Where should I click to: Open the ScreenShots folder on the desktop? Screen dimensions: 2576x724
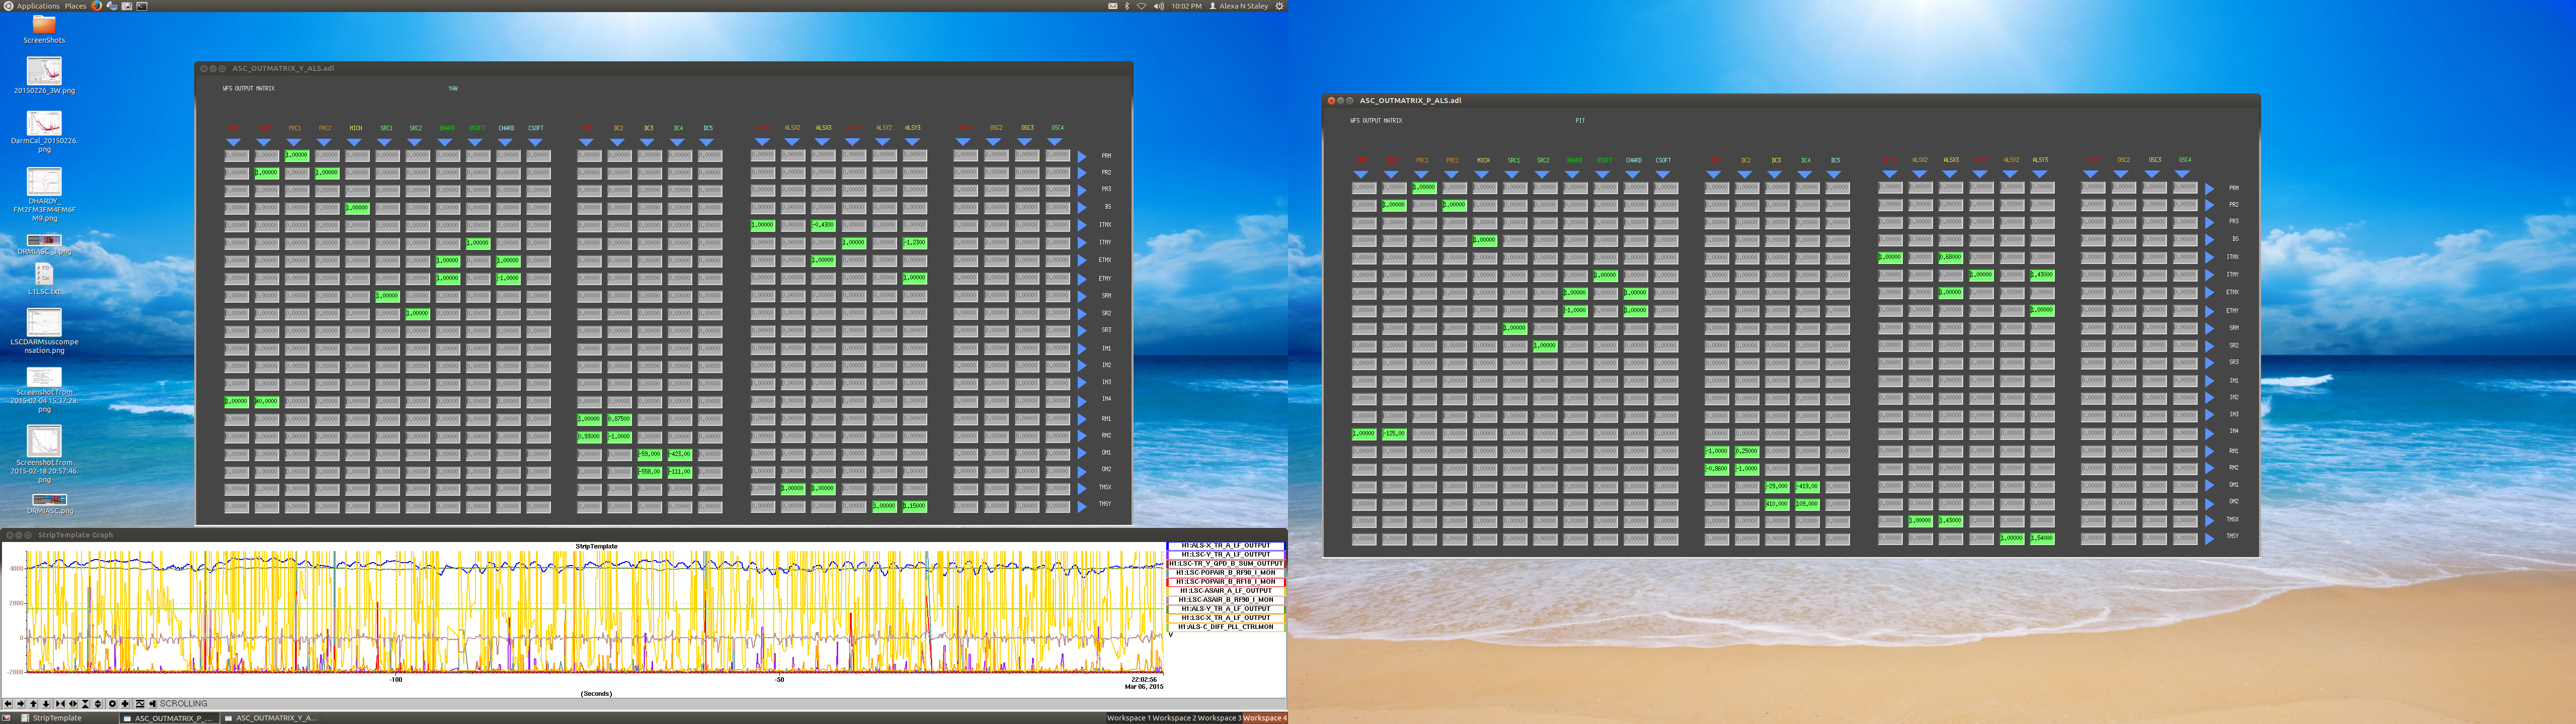click(x=44, y=28)
